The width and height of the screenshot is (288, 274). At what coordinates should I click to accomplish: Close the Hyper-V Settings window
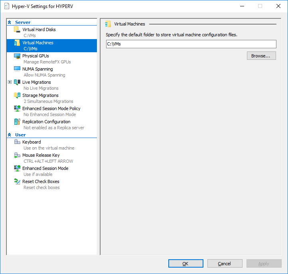[278, 6]
